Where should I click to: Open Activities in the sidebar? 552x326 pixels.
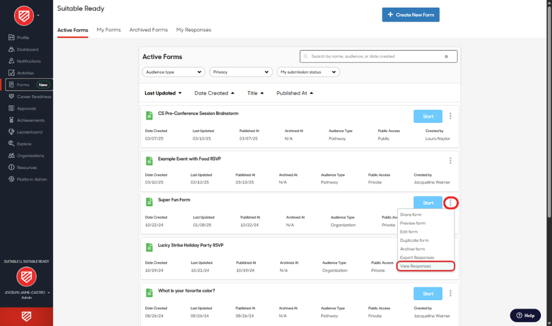tap(21, 73)
